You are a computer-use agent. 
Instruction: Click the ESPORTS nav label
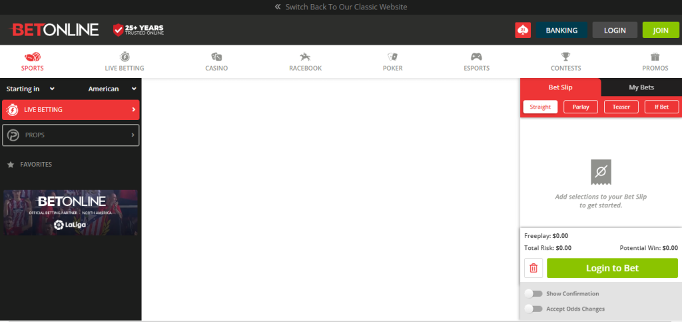[x=477, y=68]
